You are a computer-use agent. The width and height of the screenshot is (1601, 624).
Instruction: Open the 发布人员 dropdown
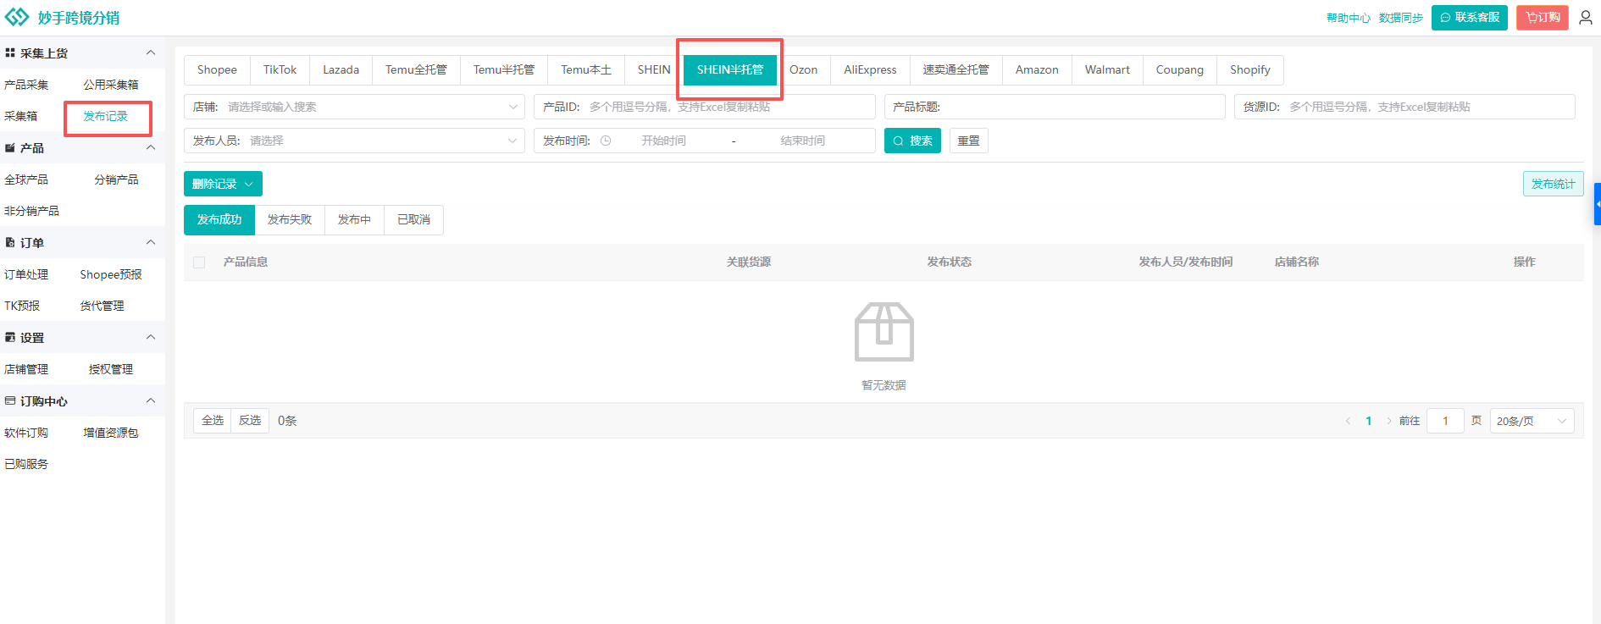click(354, 141)
